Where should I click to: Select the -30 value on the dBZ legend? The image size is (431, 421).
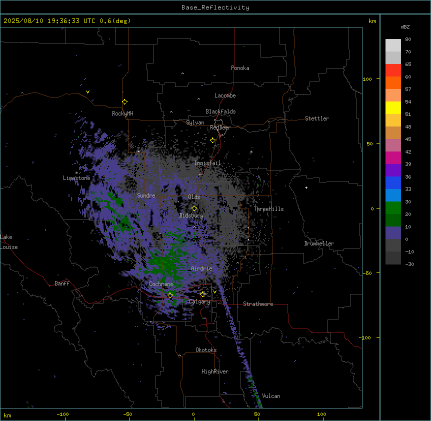pyautogui.click(x=409, y=264)
